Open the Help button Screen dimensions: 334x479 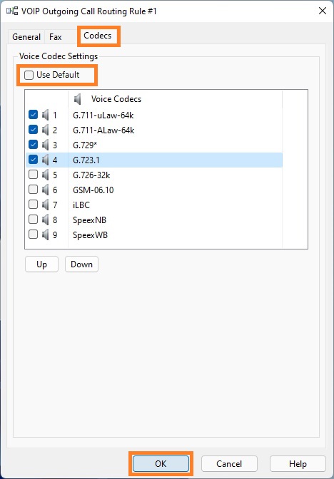[298, 464]
